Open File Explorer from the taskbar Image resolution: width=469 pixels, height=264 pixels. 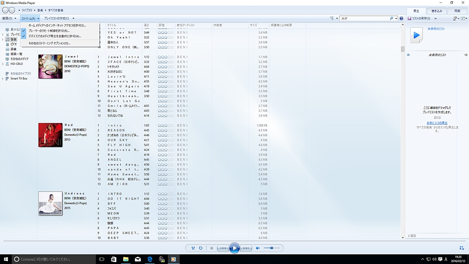pos(126,259)
